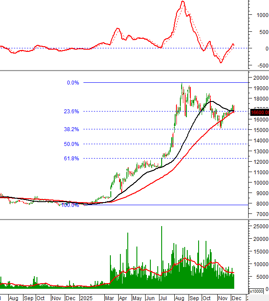
Task: Click the oscillator's highest peak in the top panel
Action: (183, 2)
